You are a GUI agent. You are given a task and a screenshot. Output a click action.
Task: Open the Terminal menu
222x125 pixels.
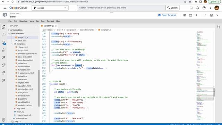50,21
